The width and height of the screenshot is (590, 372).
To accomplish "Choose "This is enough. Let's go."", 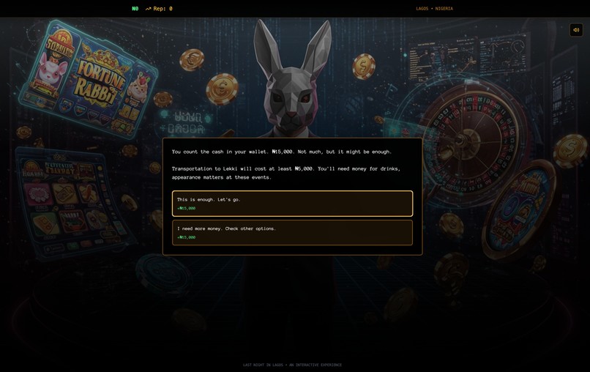I will coord(292,204).
